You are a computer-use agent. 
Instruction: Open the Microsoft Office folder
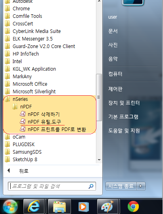(30, 84)
